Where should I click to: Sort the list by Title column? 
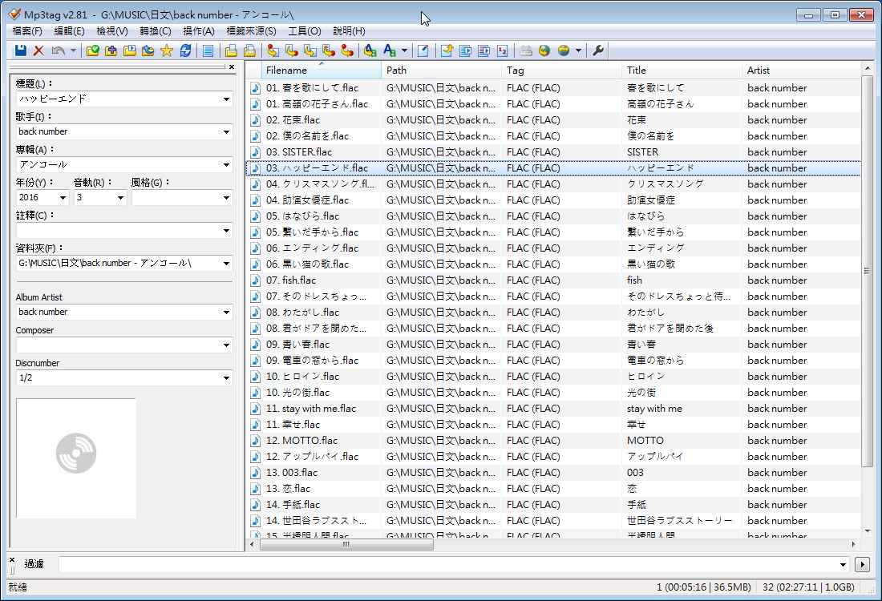(x=682, y=71)
